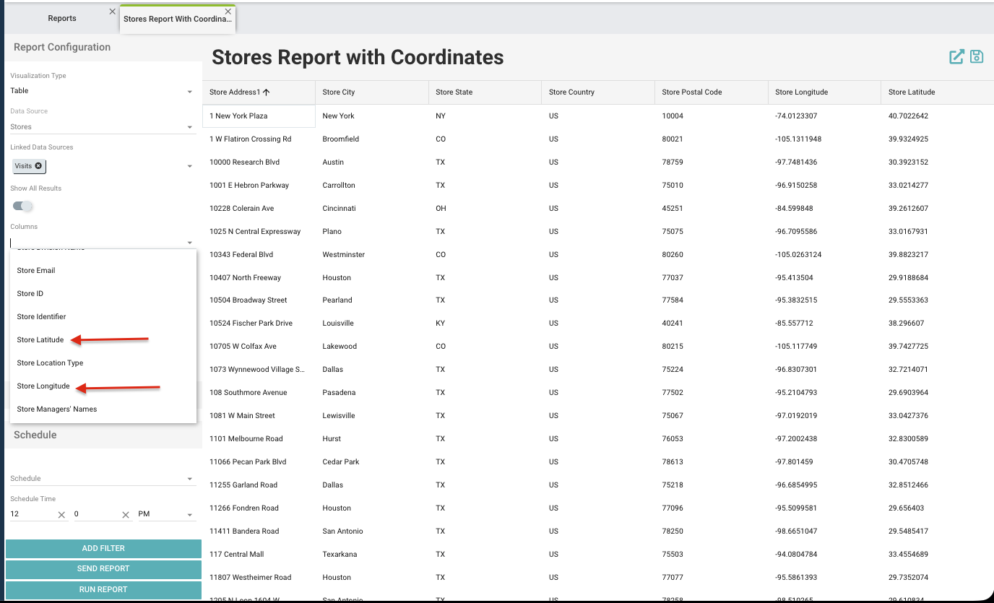Select longitude value -96.7095586

point(825,232)
